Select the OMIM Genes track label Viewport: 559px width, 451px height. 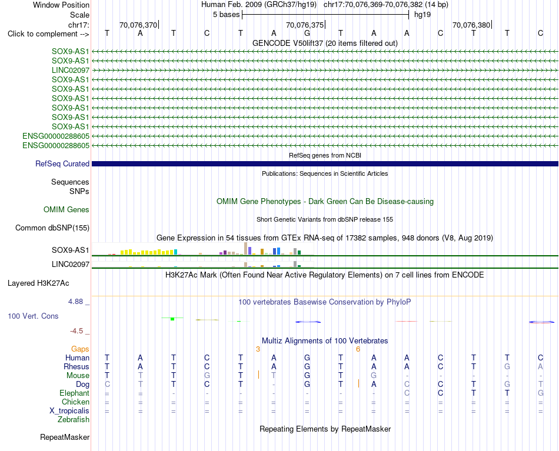[x=66, y=209]
